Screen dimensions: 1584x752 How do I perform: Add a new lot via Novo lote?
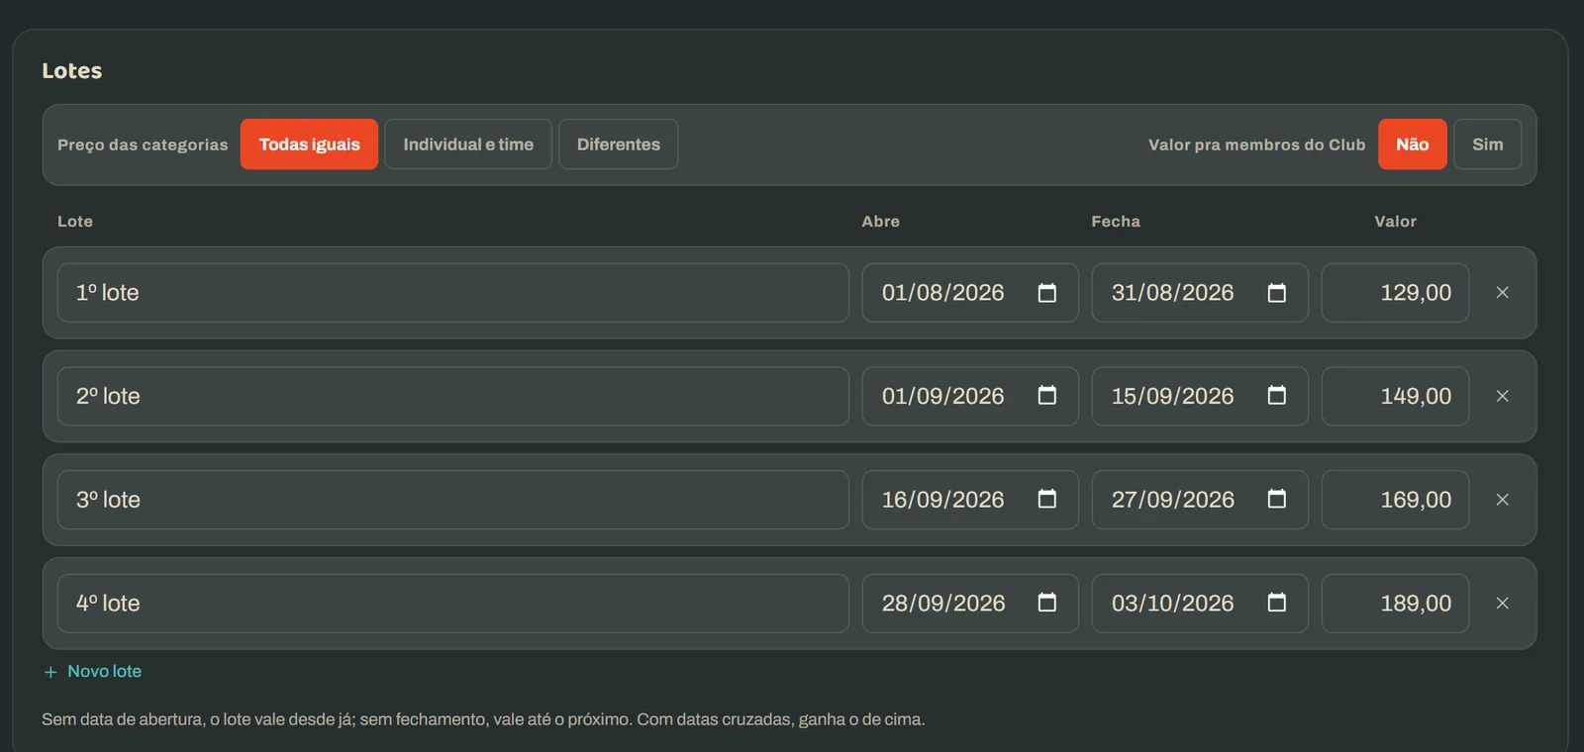coord(93,672)
